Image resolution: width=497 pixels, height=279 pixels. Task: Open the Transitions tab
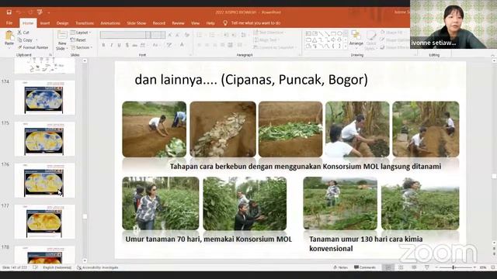click(85, 23)
